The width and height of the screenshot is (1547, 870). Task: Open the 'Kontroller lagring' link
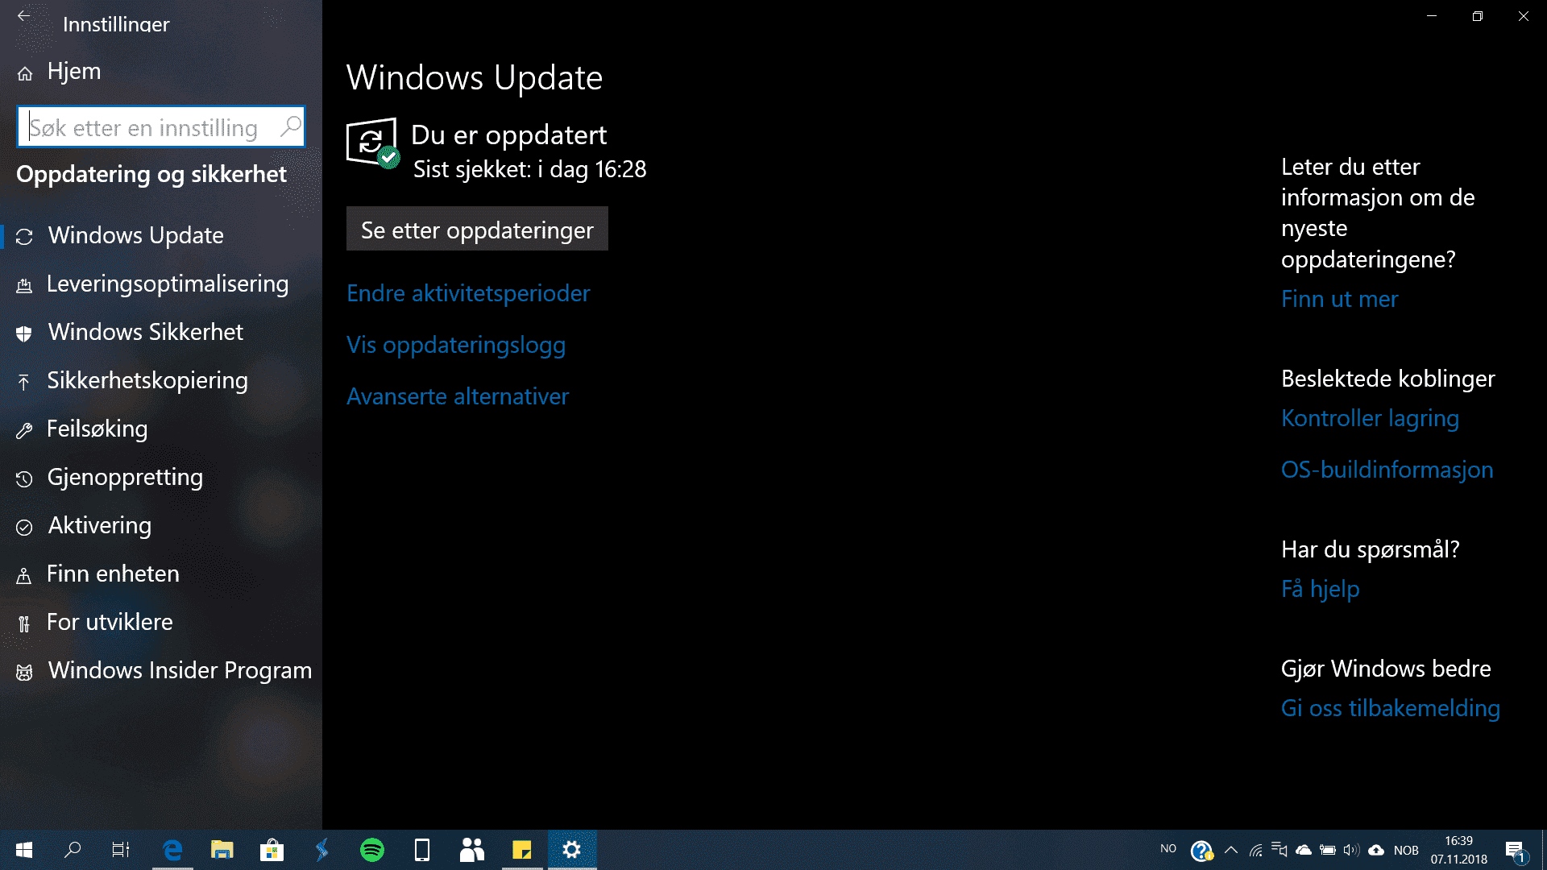1370,418
